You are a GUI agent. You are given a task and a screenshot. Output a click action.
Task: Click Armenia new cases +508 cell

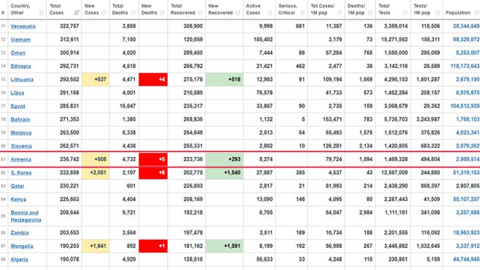pos(95,159)
